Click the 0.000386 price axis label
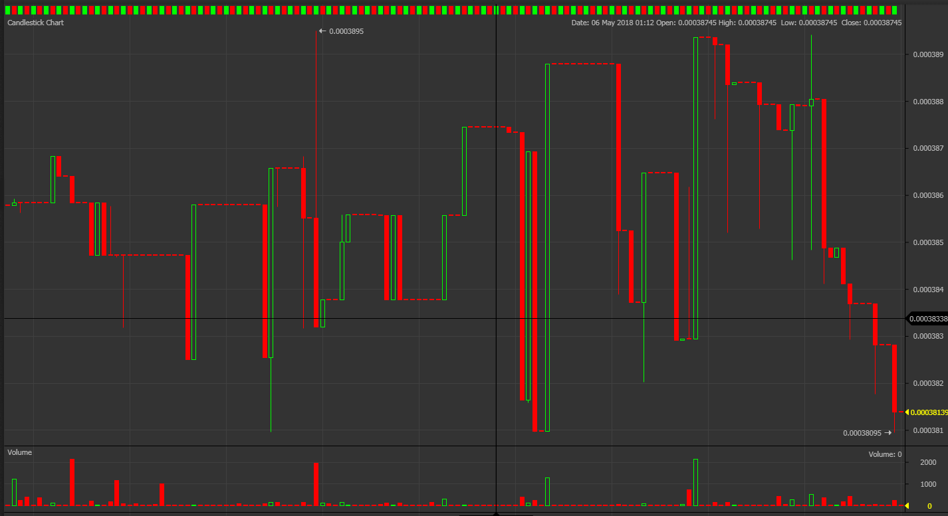 [x=928, y=195]
